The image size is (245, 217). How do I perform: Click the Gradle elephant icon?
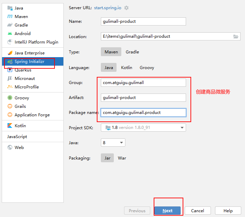click(x=10, y=25)
